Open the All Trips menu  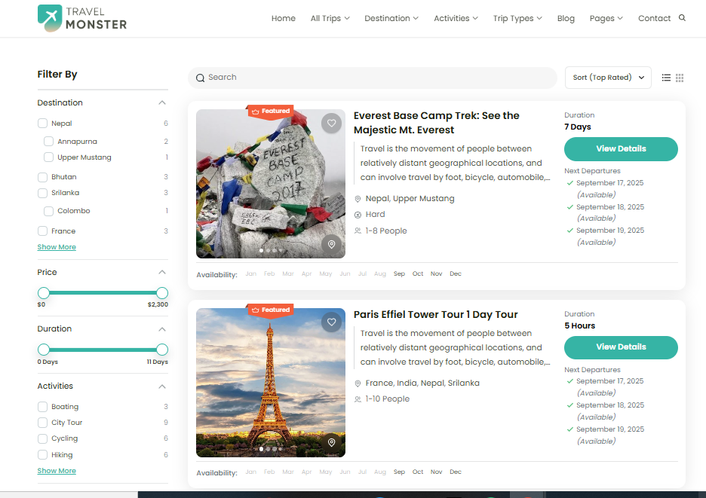(x=330, y=18)
